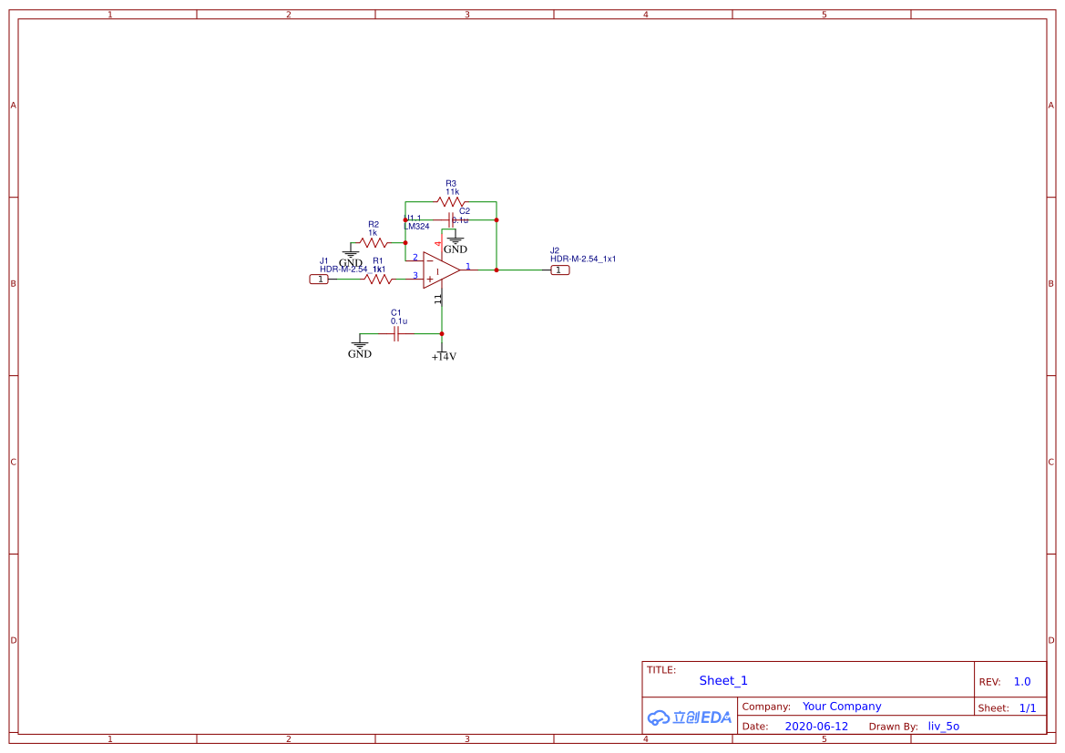Image resolution: width=1065 pixels, height=753 pixels.
Task: Select the LM324 op-amp triangle symbol
Action: 442,270
